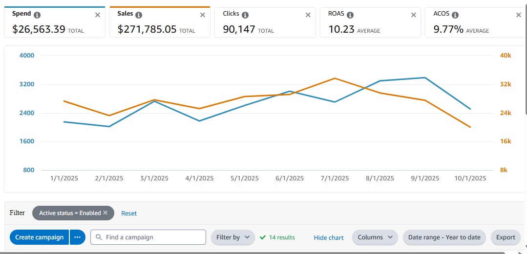Open Date range Year to date selector
527x254 pixels.
[x=444, y=237]
